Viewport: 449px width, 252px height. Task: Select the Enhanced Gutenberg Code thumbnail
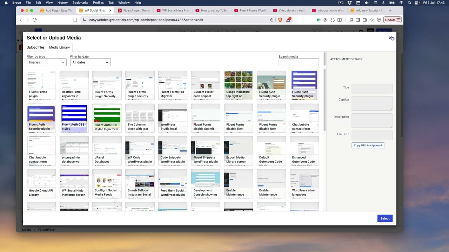tap(304, 151)
